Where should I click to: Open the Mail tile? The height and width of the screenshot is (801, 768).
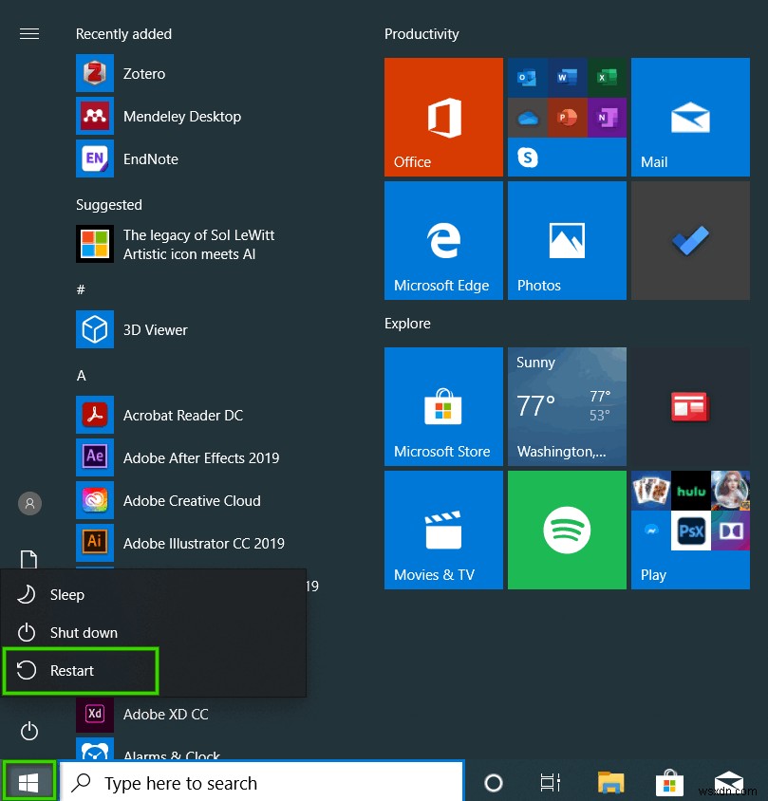click(690, 117)
